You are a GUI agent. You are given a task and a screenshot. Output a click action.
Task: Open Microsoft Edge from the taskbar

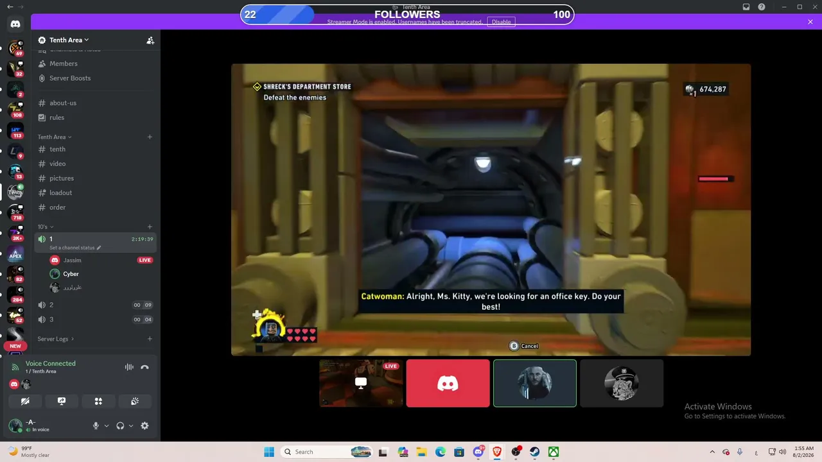point(441,452)
